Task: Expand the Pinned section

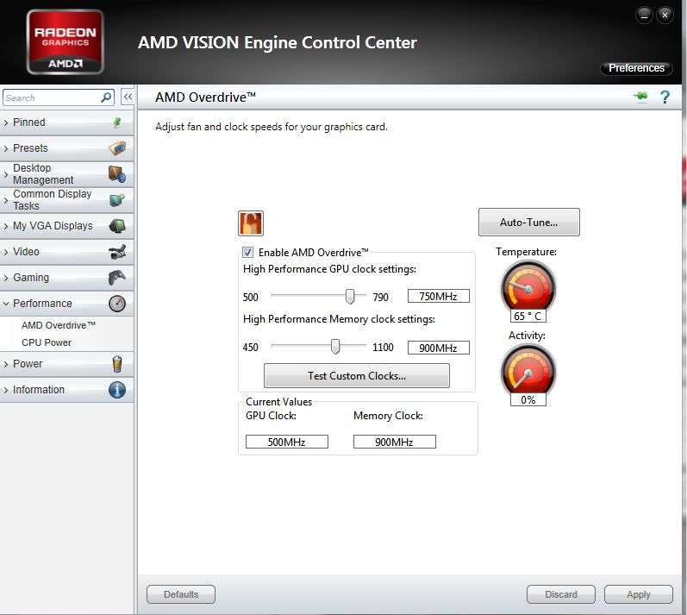Action: 67,122
